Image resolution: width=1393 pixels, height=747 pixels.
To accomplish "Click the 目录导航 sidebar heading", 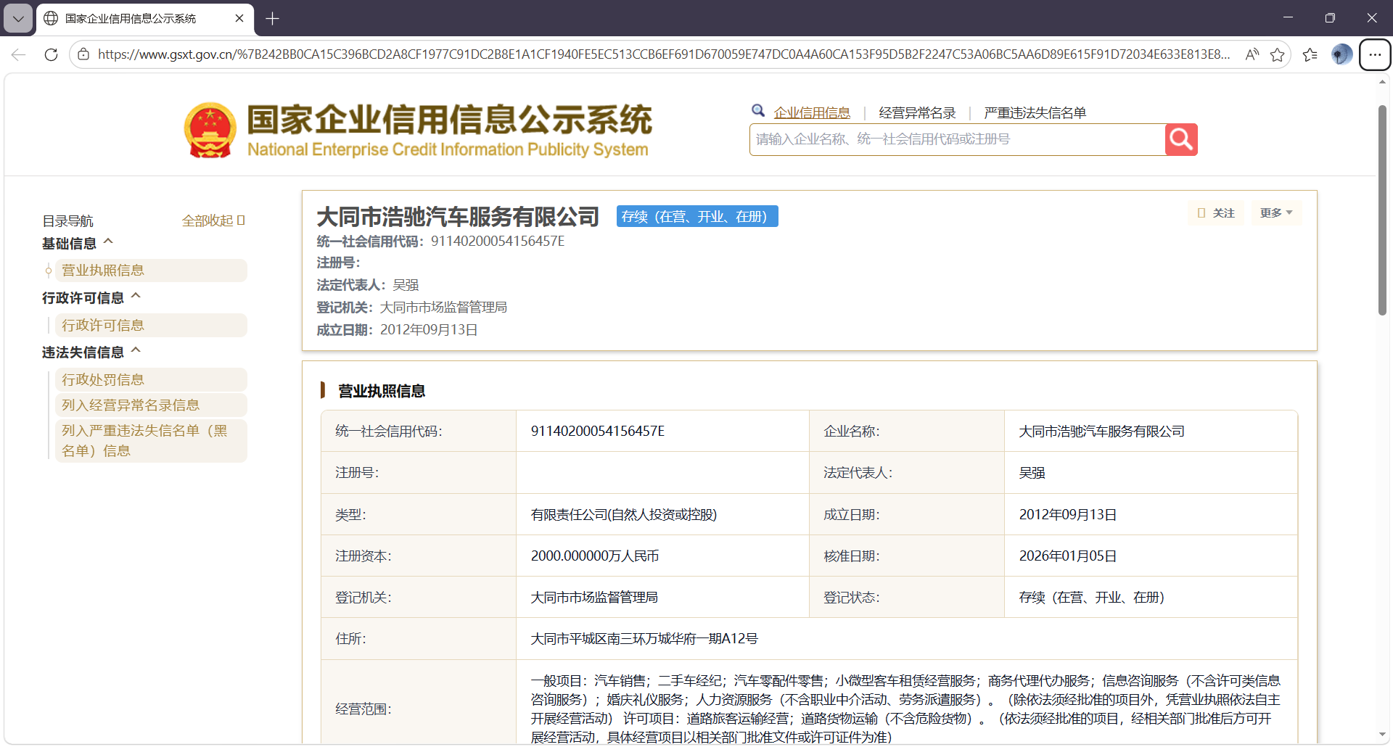I will (67, 220).
